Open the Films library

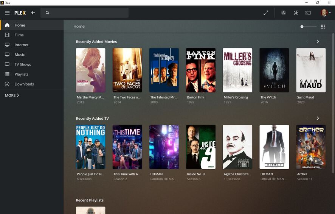coord(32,35)
